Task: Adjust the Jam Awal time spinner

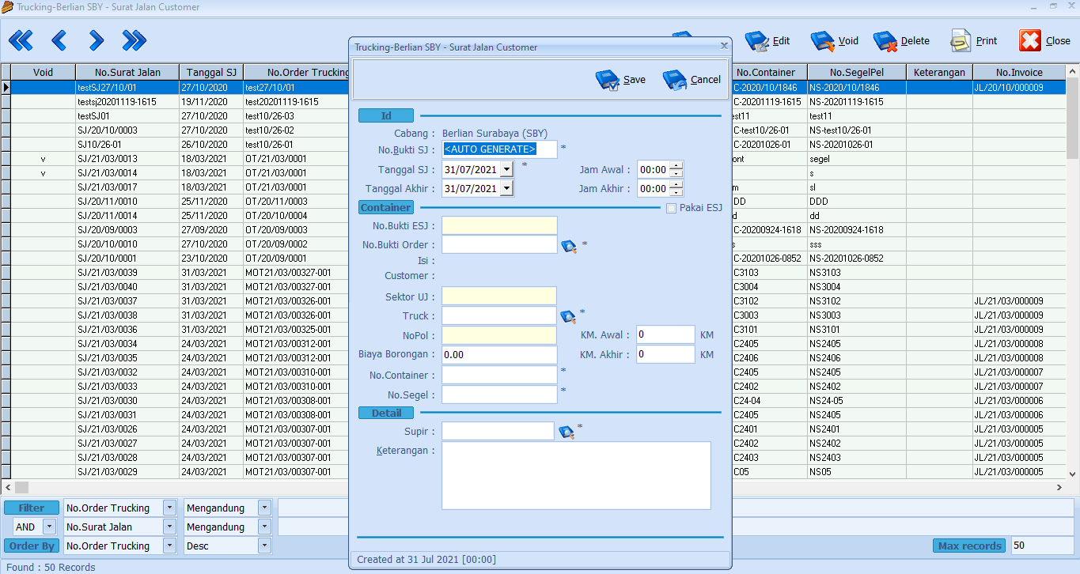Action: [676, 169]
